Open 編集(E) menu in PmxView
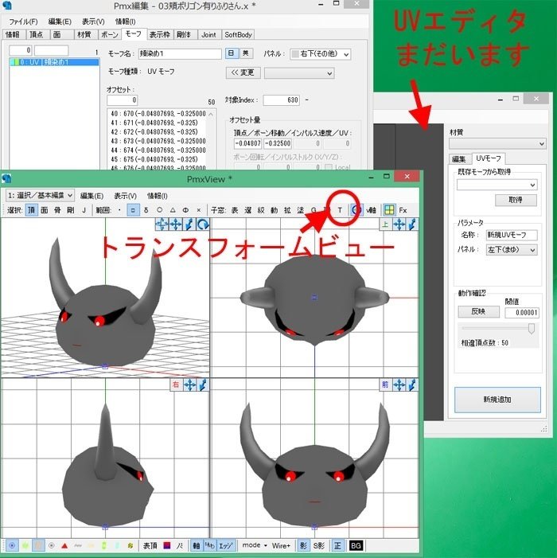557x558 pixels. coord(92,196)
